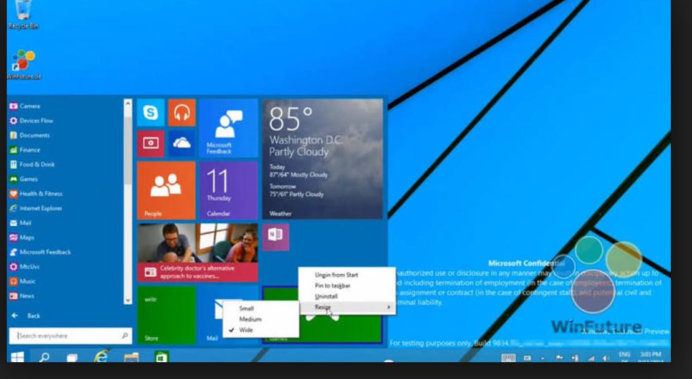Launch the OneDrive cloud tile
The image size is (692, 379).
pyautogui.click(x=181, y=143)
